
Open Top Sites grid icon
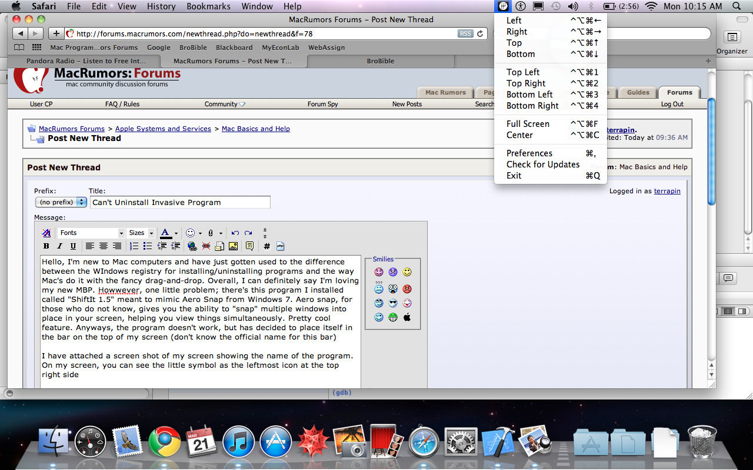(x=36, y=48)
